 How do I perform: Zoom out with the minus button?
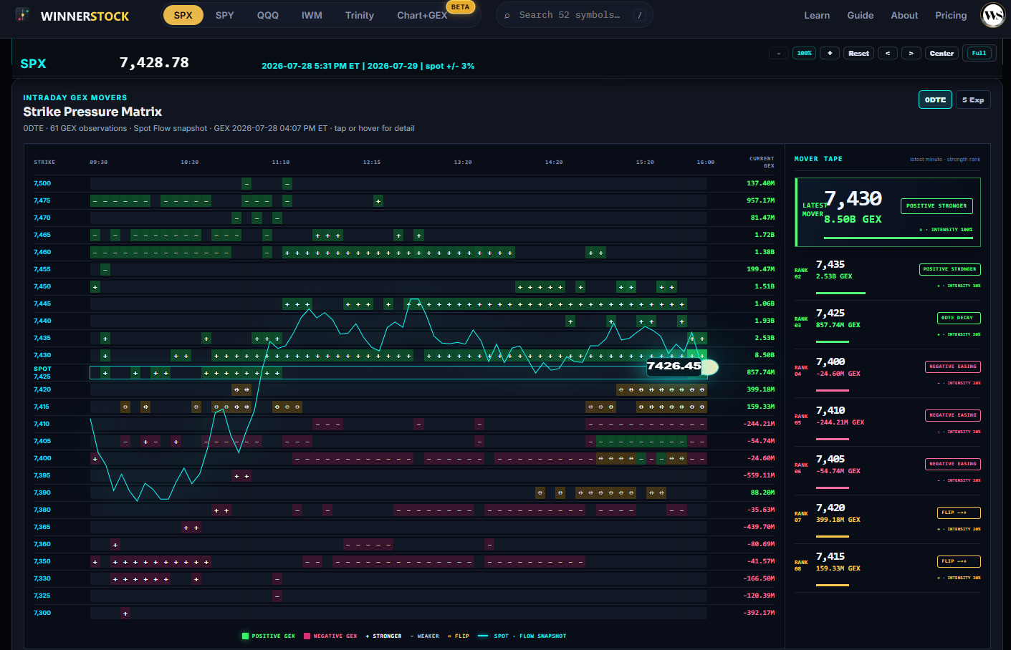tap(778, 53)
